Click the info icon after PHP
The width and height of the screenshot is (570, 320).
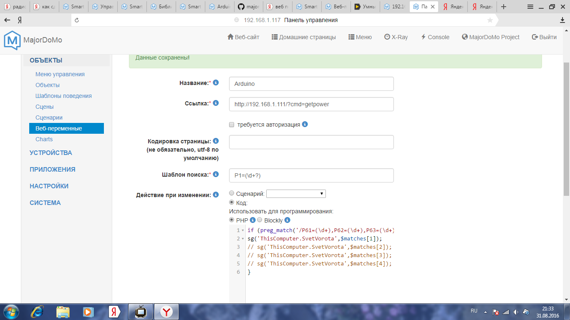(x=252, y=220)
